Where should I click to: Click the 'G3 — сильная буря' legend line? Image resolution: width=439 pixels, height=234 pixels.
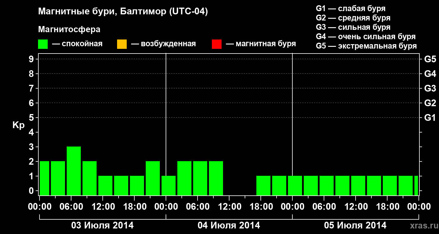(353, 27)
